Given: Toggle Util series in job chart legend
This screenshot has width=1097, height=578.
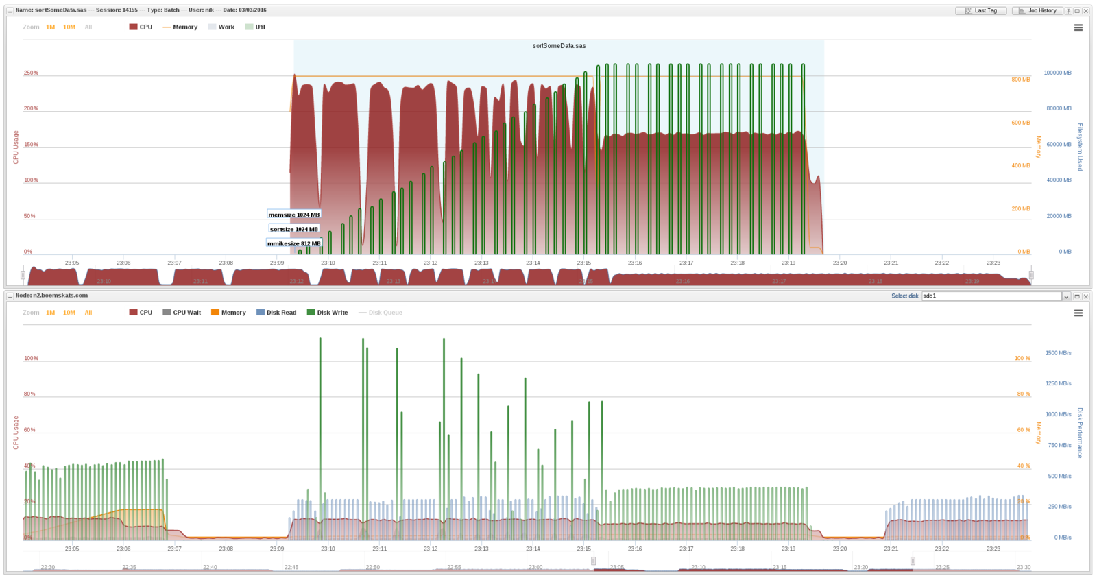Looking at the screenshot, I should click(x=255, y=27).
